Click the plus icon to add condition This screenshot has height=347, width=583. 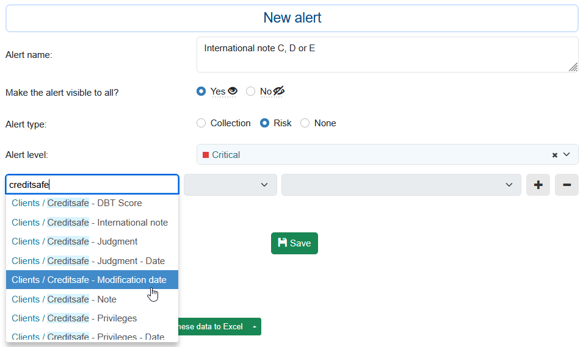[x=538, y=185]
